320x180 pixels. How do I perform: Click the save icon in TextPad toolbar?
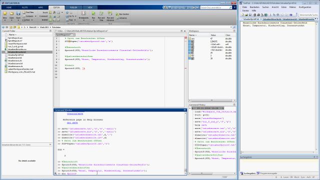[250, 15]
